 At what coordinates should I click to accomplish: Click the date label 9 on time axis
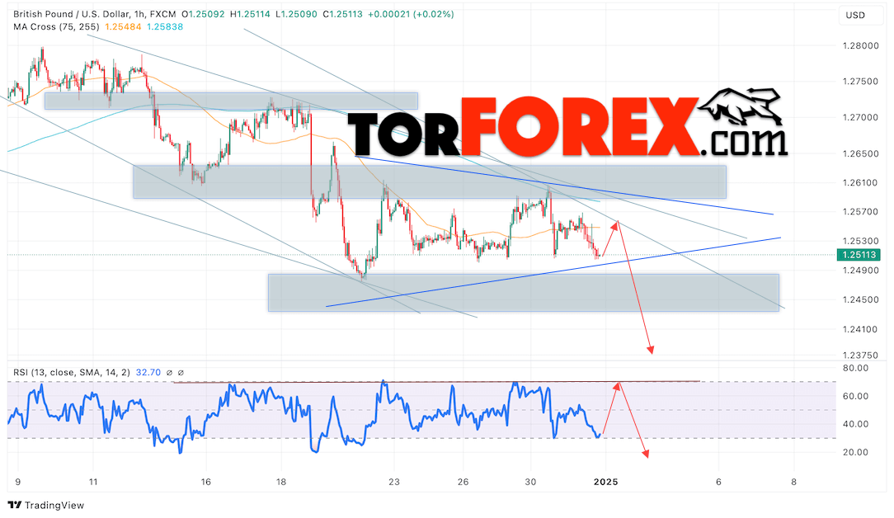18,482
